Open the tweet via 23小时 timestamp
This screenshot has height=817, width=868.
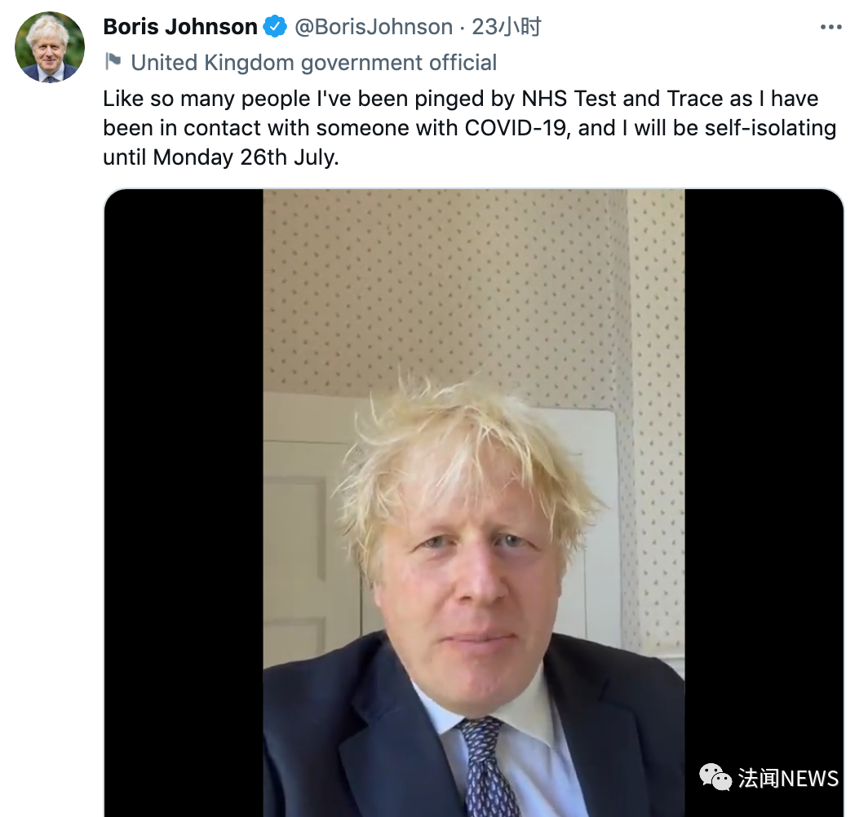(x=507, y=27)
